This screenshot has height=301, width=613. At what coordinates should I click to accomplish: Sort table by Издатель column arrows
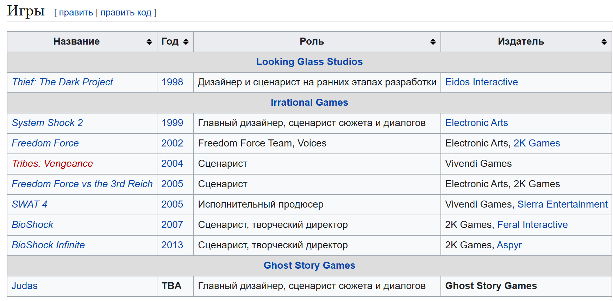point(604,42)
